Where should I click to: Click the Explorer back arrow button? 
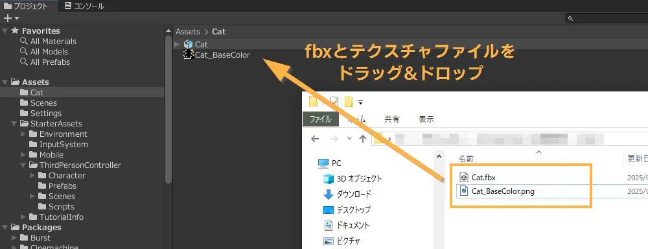[315, 139]
